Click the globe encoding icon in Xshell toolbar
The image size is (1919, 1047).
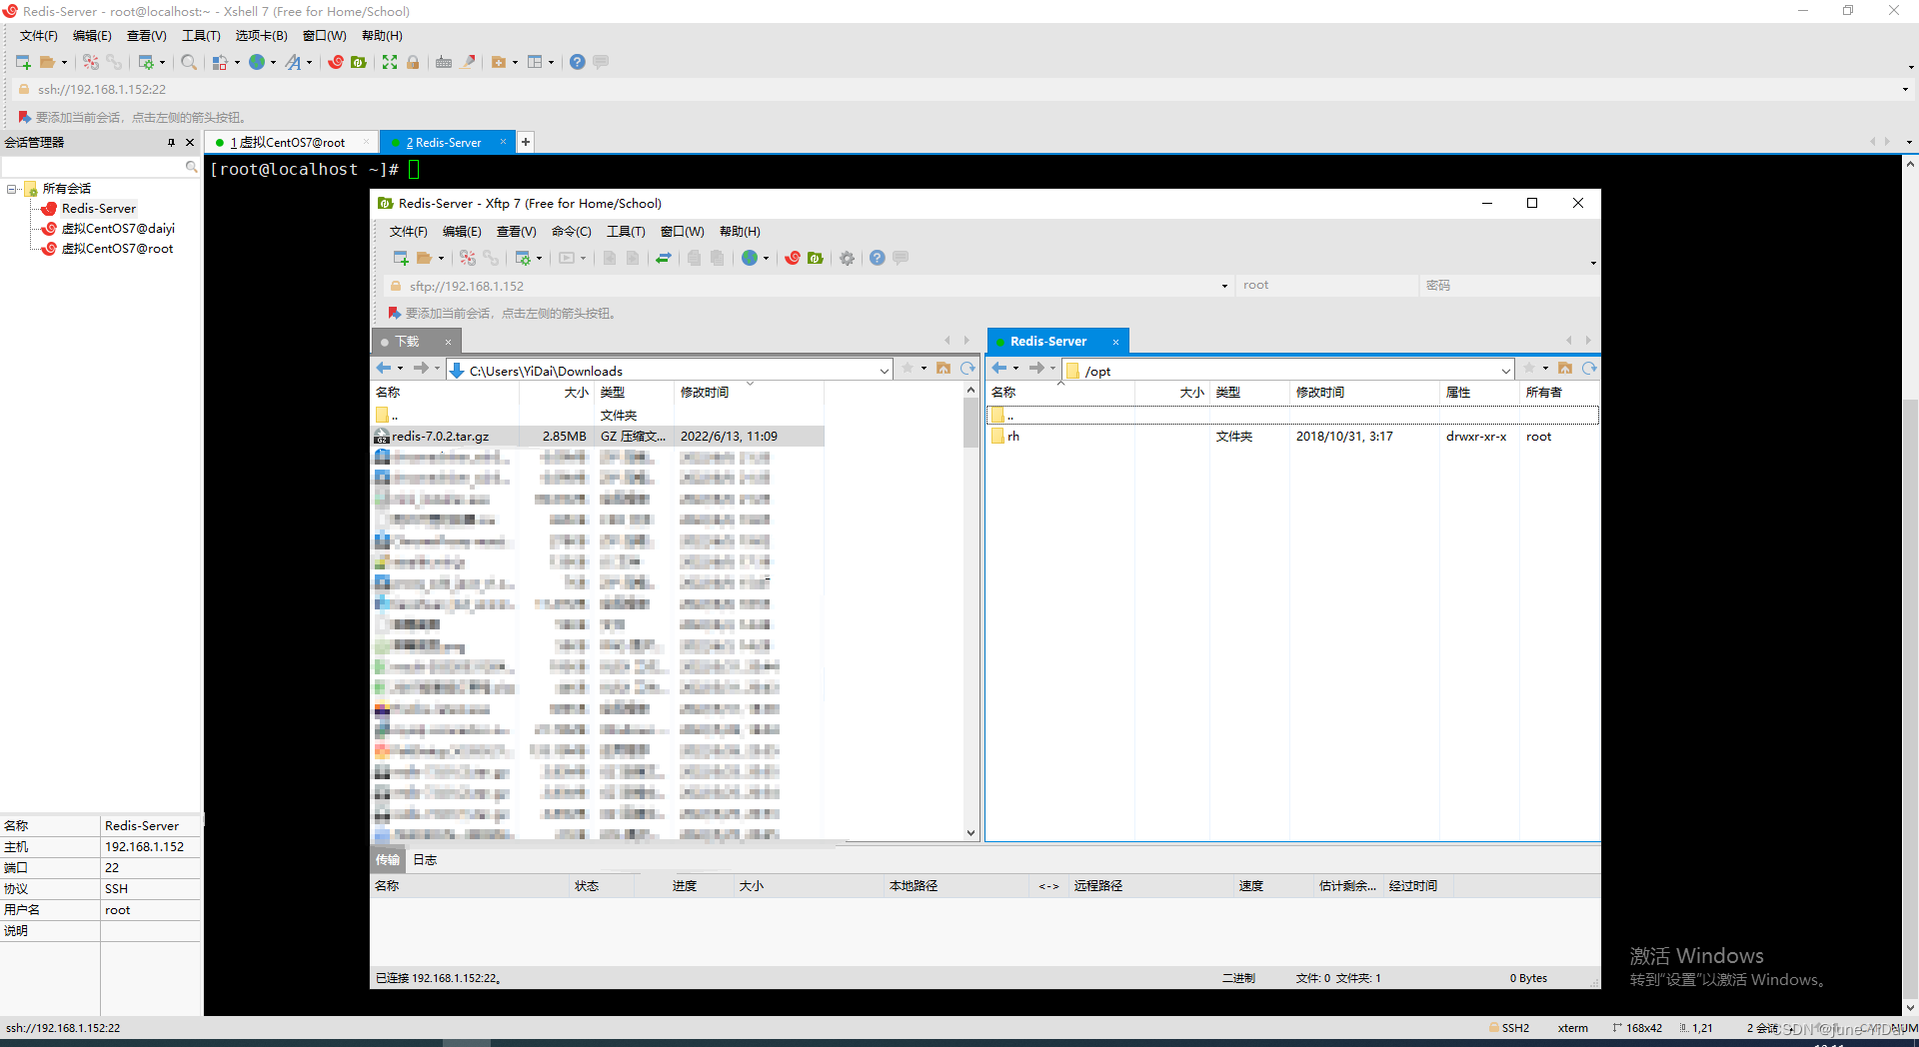click(x=257, y=62)
